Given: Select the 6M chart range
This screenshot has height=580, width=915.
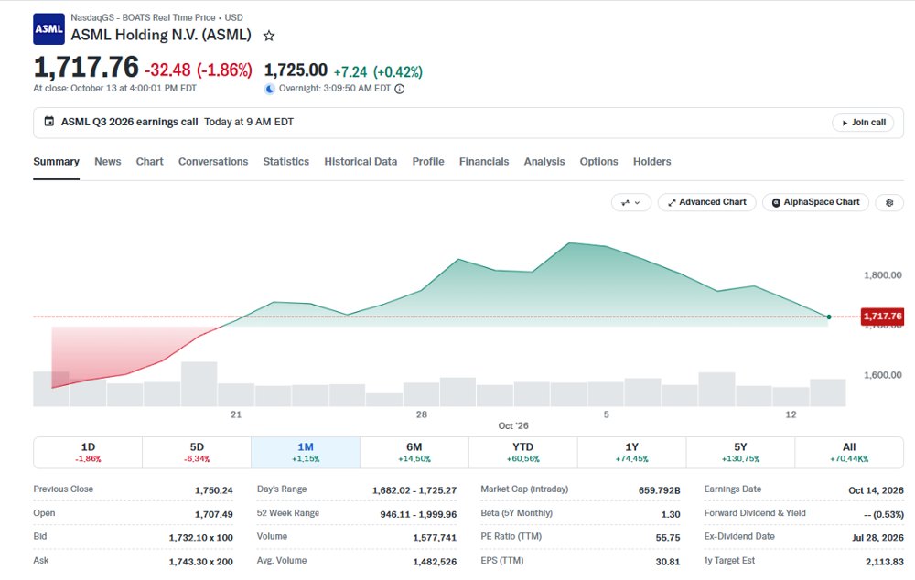Looking at the screenshot, I should [414, 452].
